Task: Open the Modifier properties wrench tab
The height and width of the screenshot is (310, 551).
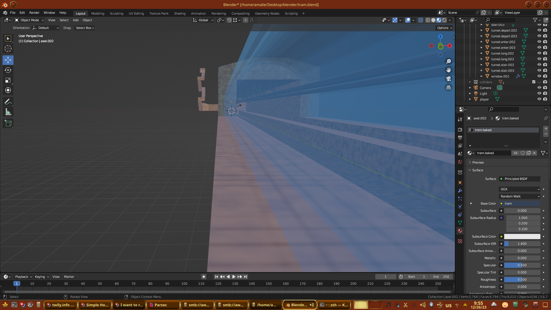Action: [460, 191]
